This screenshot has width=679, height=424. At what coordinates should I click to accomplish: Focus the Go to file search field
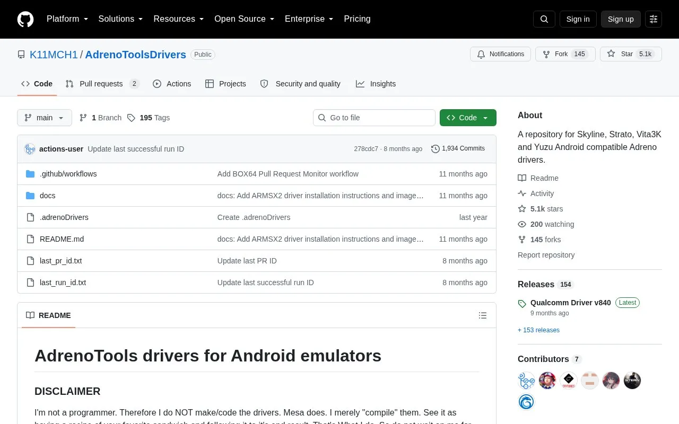tap(374, 118)
